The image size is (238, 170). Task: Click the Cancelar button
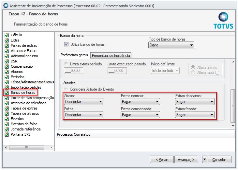pos(219,160)
